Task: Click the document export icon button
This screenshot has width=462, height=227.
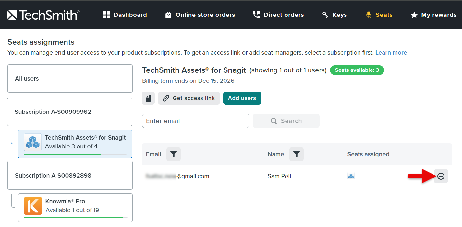Action: tap(148, 98)
